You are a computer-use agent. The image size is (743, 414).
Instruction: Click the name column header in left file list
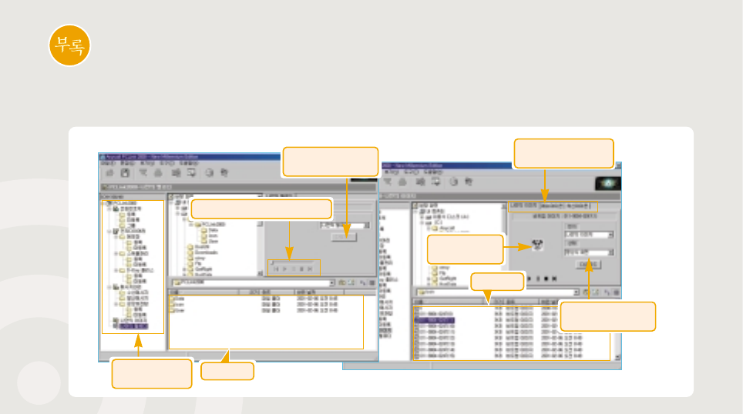[203, 292]
